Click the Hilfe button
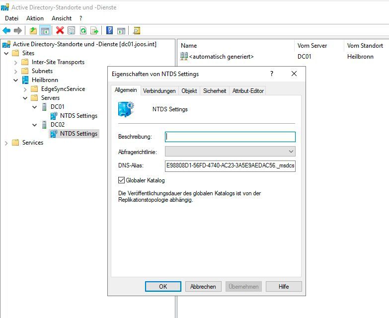The image size is (389, 318). (x=284, y=287)
